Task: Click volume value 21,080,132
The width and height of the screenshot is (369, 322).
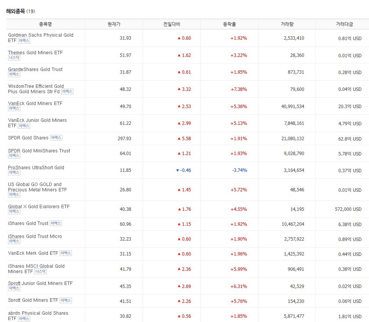Action: 293,138
